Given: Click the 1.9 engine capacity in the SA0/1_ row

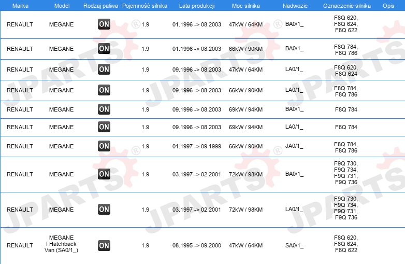Looking at the screenshot, I should [146, 245].
